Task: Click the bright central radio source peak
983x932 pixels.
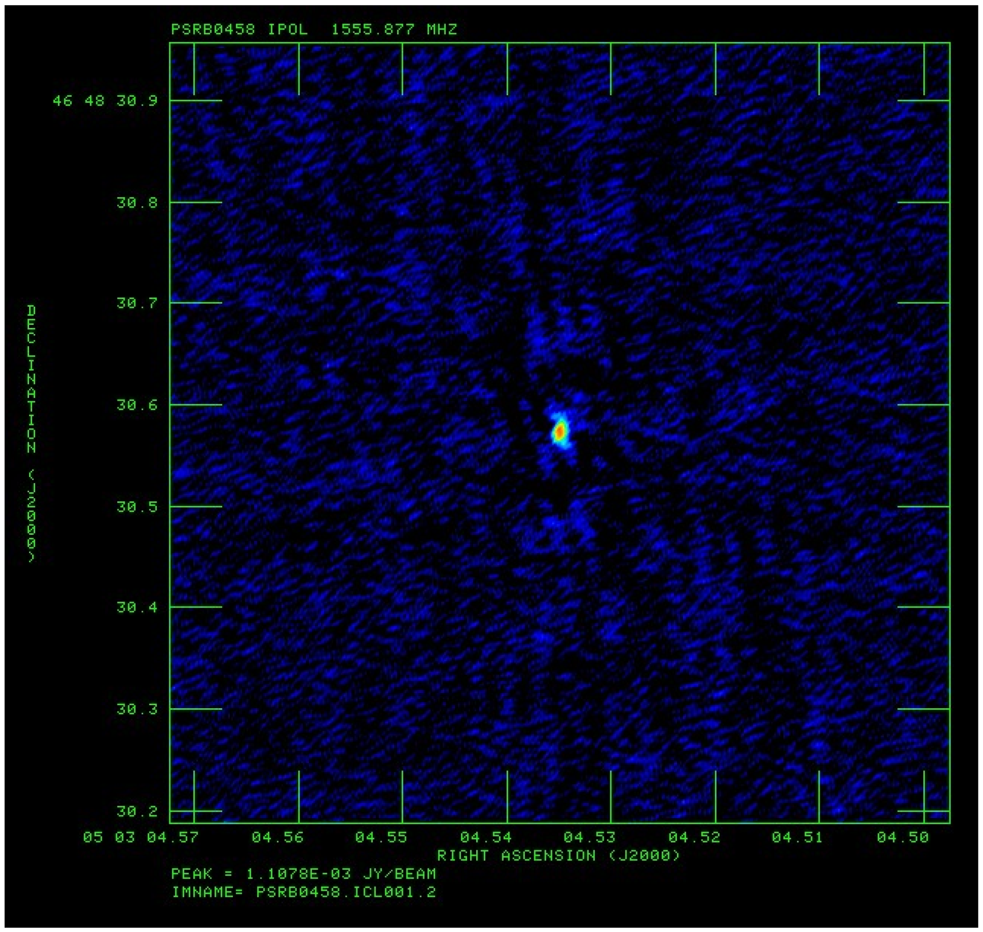Action: tap(560, 431)
